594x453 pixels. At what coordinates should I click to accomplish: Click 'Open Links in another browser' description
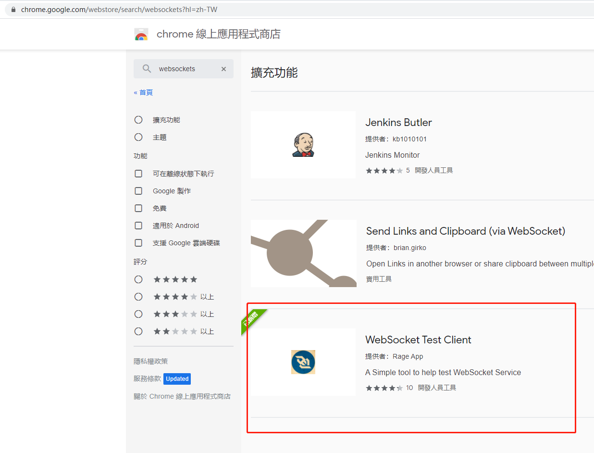pyautogui.click(x=480, y=264)
